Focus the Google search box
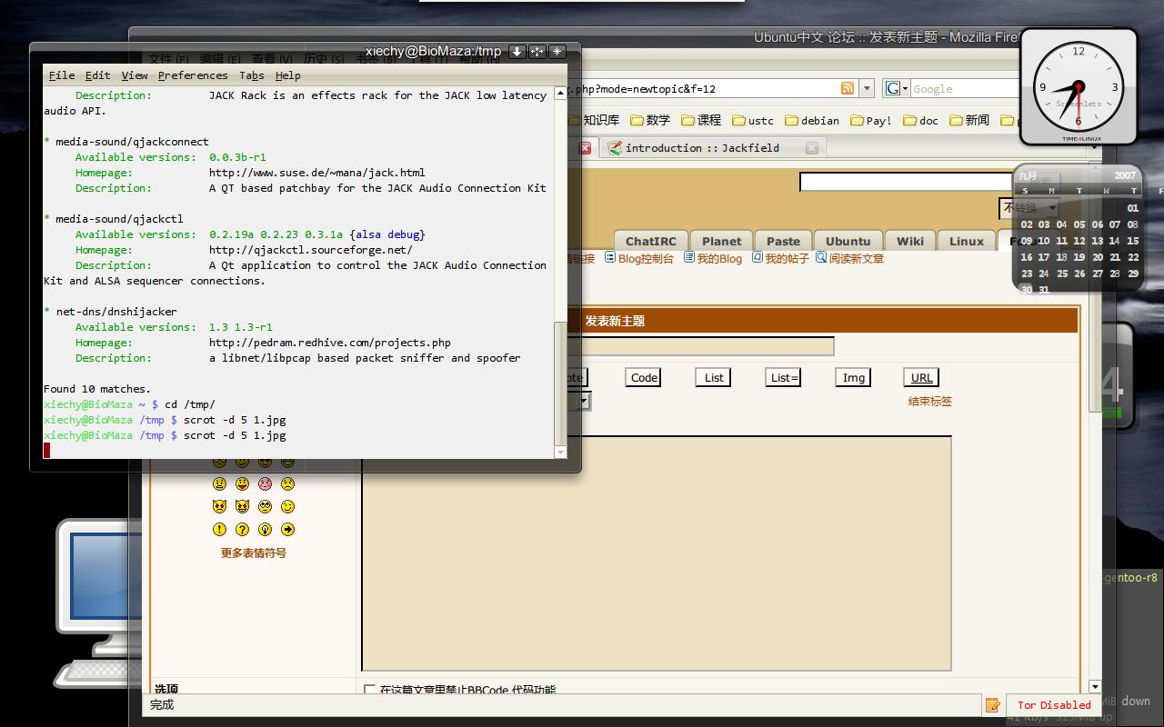1164x727 pixels. [x=964, y=88]
